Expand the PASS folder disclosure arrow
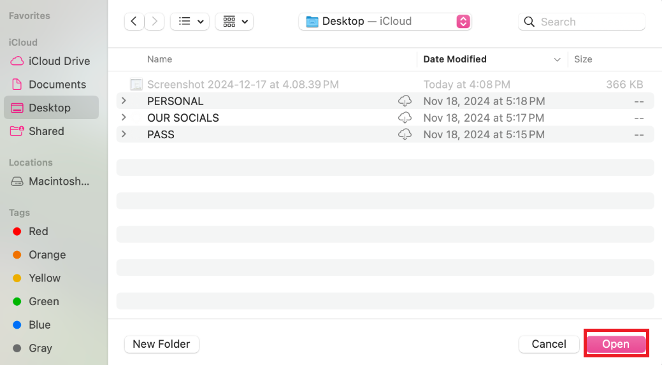The image size is (662, 365). click(124, 134)
